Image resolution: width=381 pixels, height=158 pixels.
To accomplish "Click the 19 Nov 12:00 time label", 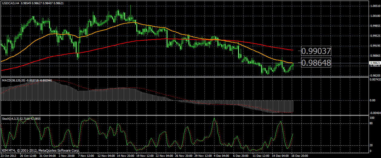I will (x=145, y=156).
